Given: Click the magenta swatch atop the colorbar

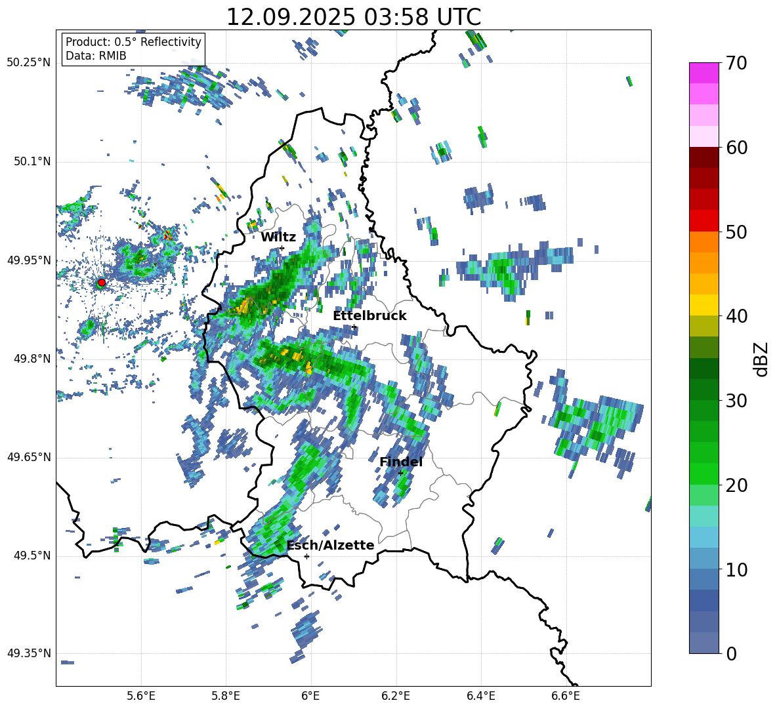Looking at the screenshot, I should tap(703, 73).
